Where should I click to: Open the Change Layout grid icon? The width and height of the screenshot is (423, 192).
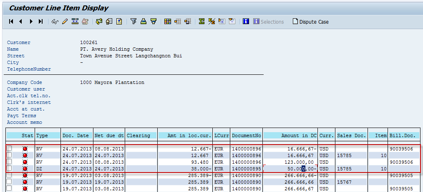point(167,22)
